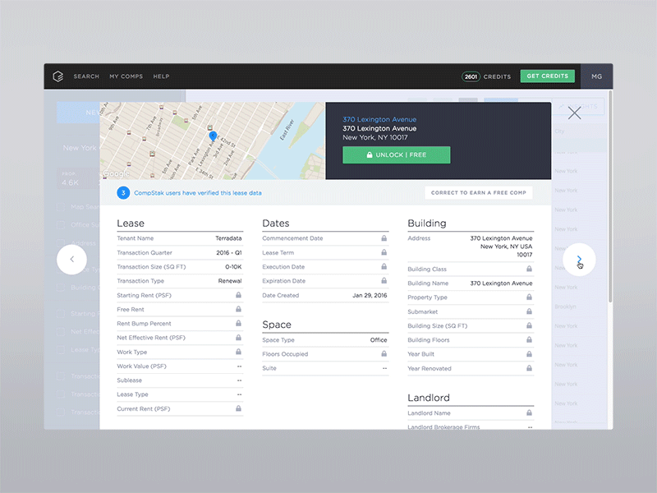Click the MG user avatar in the top bar

point(597,76)
